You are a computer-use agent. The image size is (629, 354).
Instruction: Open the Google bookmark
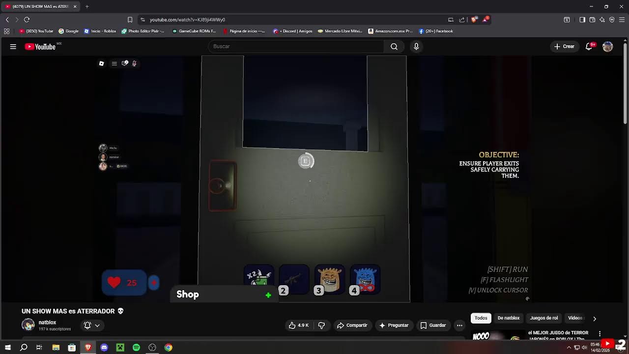(x=69, y=31)
